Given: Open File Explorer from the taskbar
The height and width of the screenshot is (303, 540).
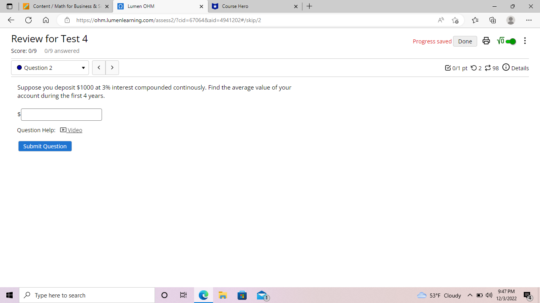Looking at the screenshot, I should [223, 295].
